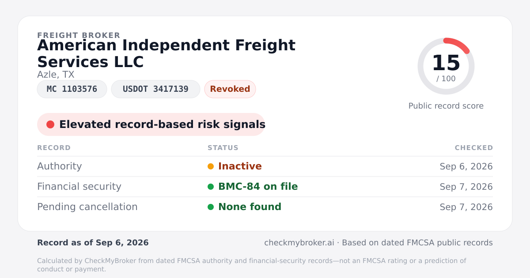Click the RECORD column header
Screen dimensions: 530x278
coord(54,148)
